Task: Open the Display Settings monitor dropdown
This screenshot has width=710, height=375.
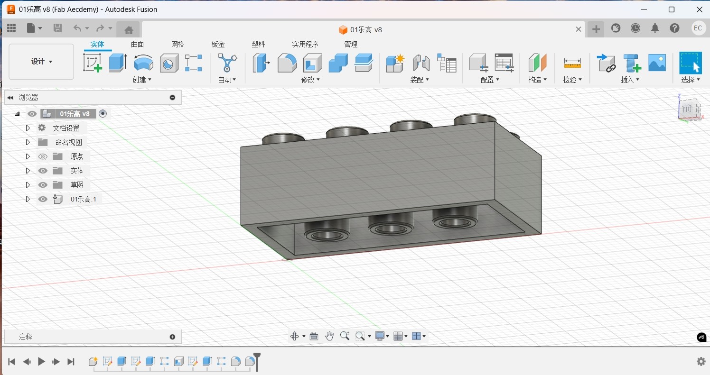Action: pos(382,336)
